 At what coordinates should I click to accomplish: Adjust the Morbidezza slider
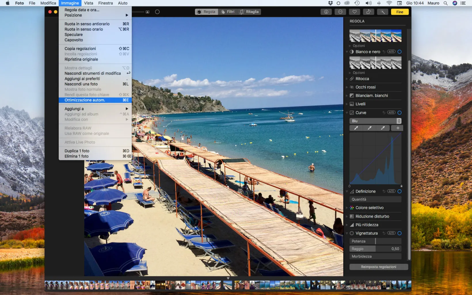click(x=375, y=256)
